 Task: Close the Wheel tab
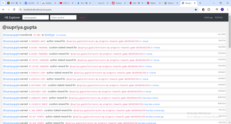click(x=177, y=3)
